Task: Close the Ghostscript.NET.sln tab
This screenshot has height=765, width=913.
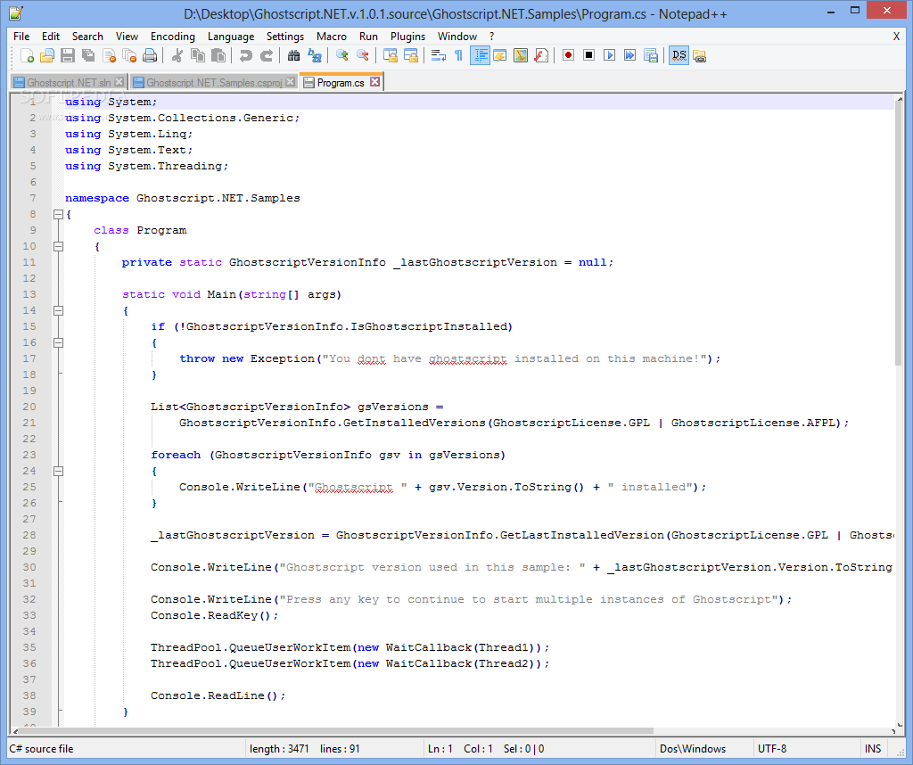Action: point(119,81)
